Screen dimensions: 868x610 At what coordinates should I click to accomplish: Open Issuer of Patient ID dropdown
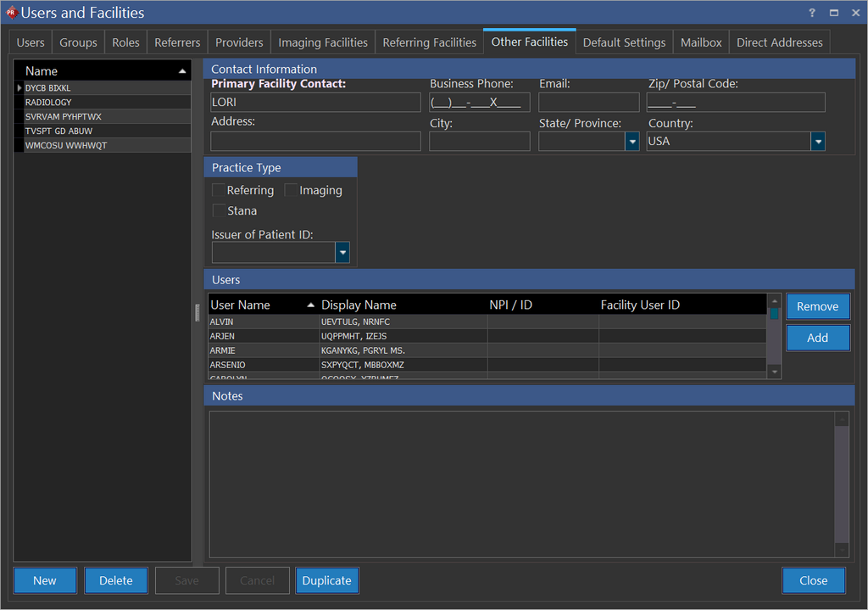342,252
